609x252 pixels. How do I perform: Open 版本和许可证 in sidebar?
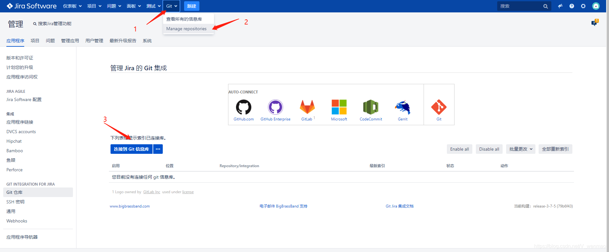[20, 58]
